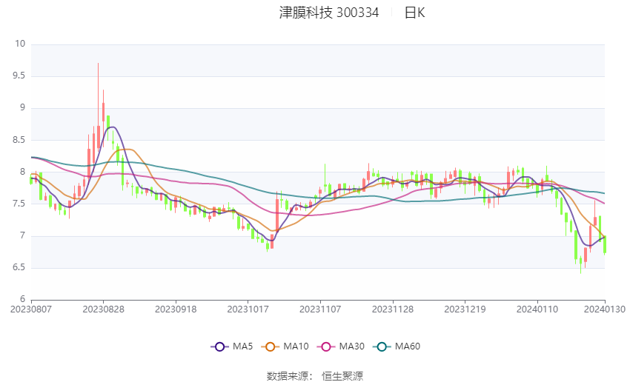630x382 pixels.
Task: Click the 6.5 price axis label
Action: click(19, 268)
